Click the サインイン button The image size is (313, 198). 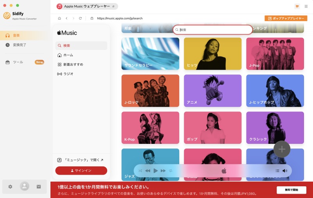point(81,171)
